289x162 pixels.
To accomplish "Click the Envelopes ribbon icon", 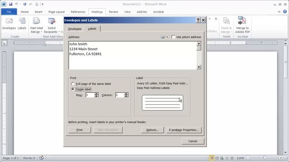I will coord(9,23).
